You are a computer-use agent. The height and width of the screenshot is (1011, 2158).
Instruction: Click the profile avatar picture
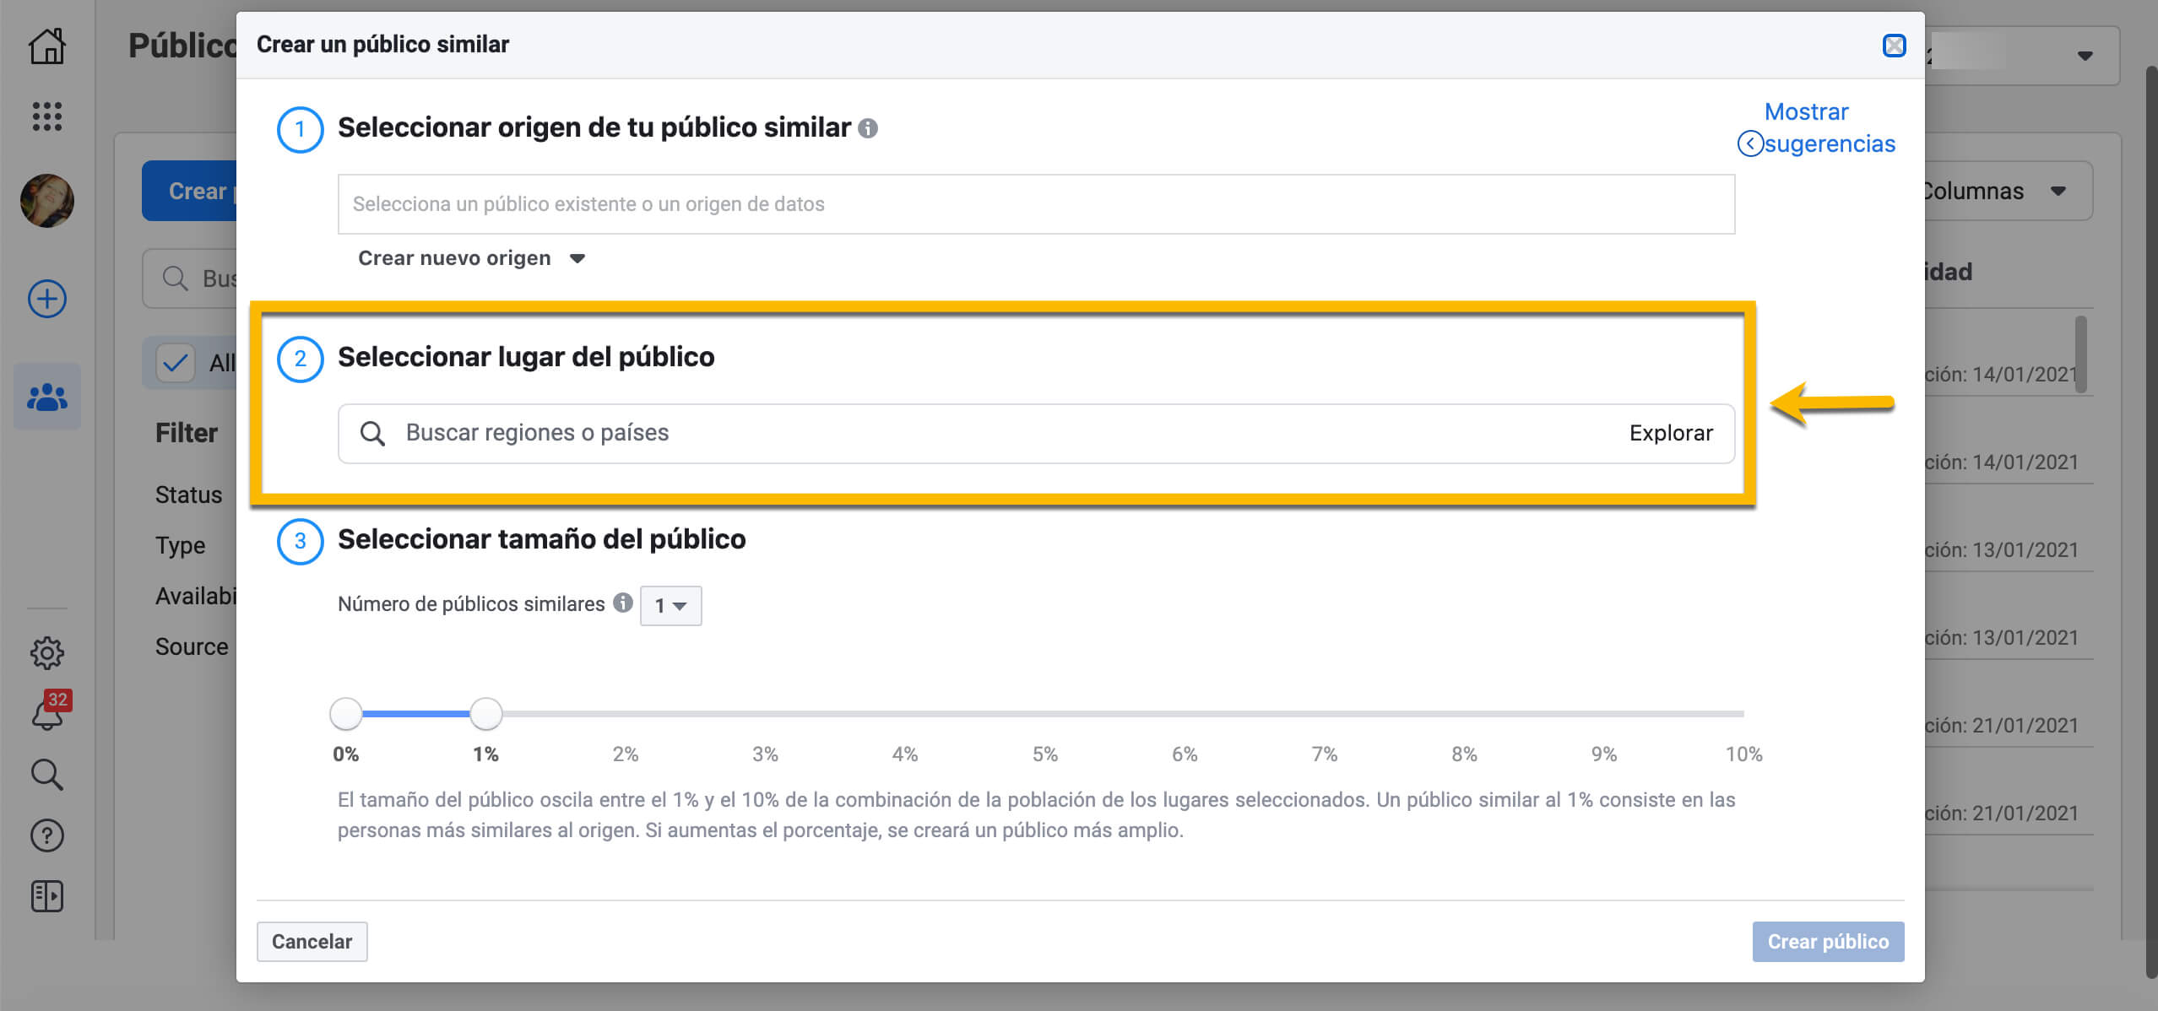47,201
